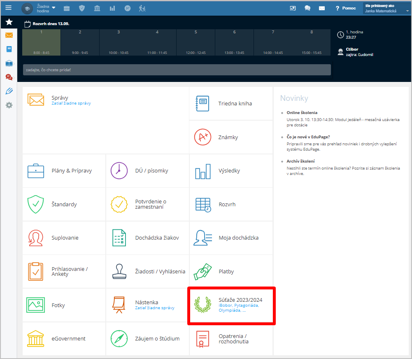This screenshot has width=412, height=359.
Task: Open Opatrenia / rozhodnutia tile
Action: click(231, 339)
